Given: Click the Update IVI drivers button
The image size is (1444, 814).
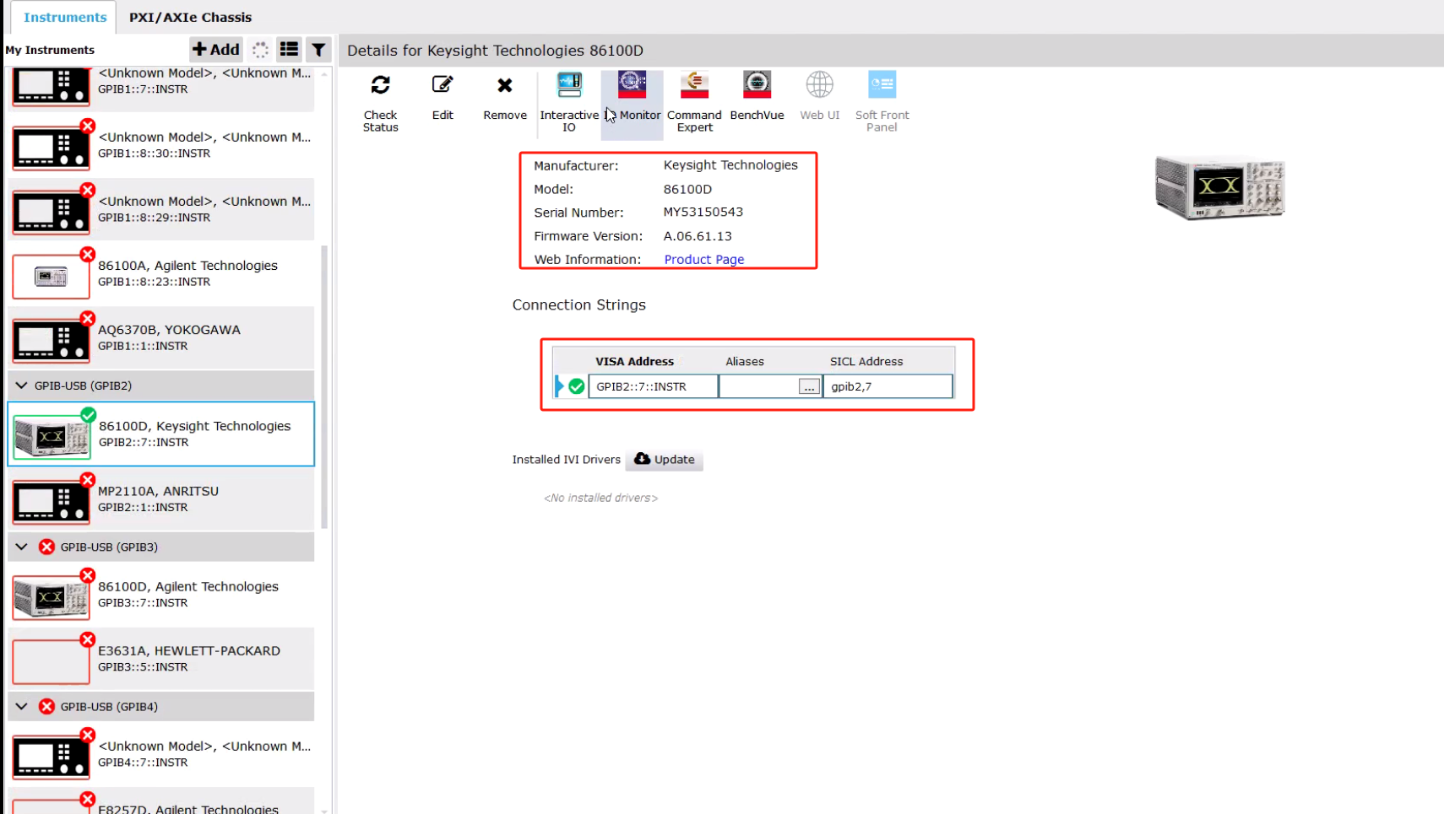Looking at the screenshot, I should point(665,460).
